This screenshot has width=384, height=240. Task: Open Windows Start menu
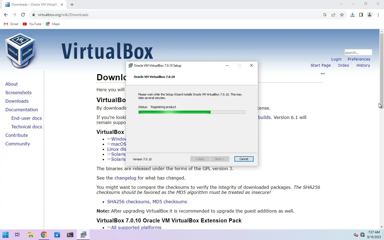coord(6,235)
